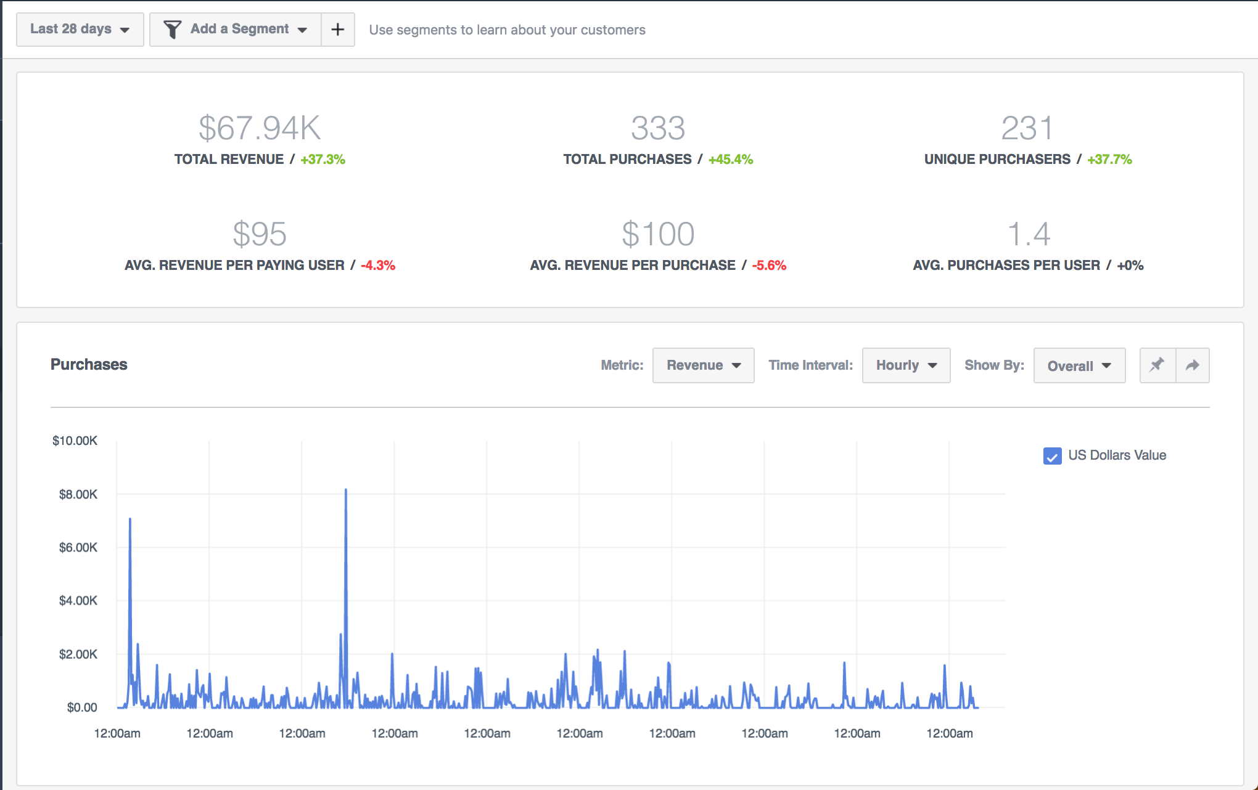Click the $4.00K y-axis label
1258x790 pixels.
point(78,600)
